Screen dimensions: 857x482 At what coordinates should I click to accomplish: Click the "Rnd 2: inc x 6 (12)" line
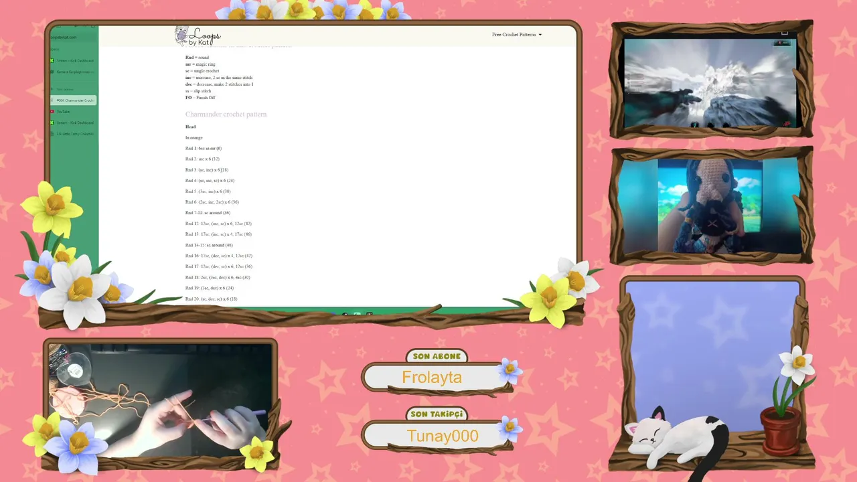[x=202, y=159]
